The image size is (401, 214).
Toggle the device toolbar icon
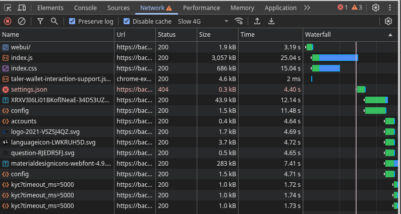22,8
